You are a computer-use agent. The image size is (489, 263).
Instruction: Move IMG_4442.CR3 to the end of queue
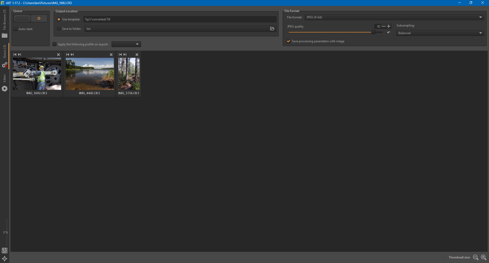72,54
